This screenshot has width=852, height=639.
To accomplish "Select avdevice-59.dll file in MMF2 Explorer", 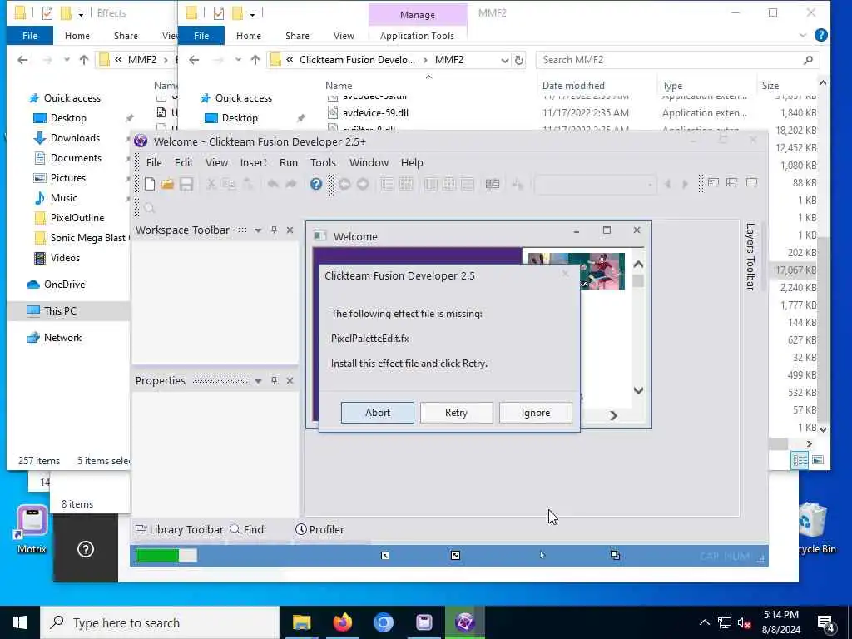I will point(375,113).
